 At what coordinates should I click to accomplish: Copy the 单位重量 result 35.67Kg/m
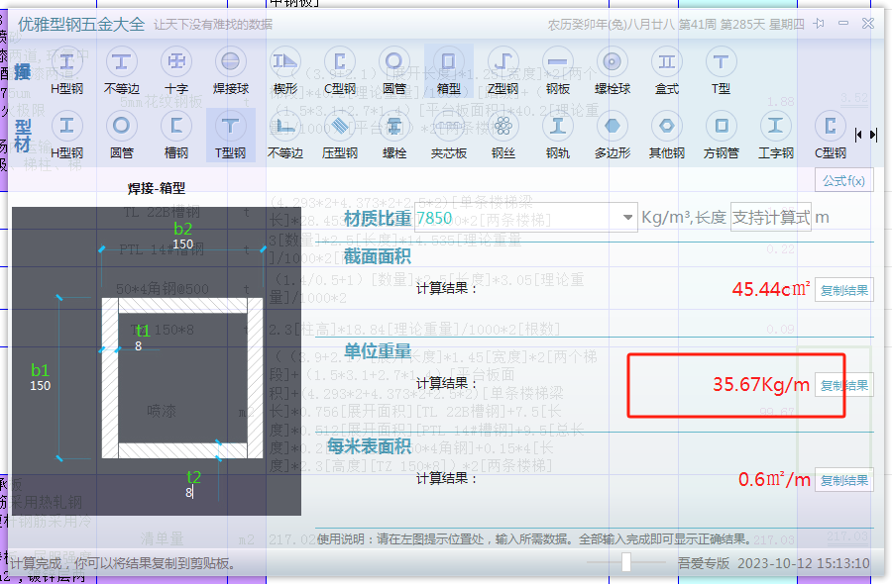click(843, 385)
